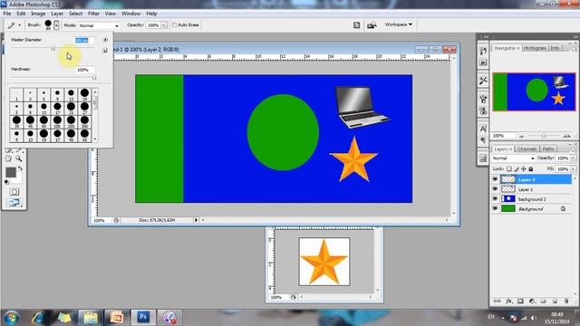Delete the selected layer with trash icon
This screenshot has height=326, width=580.
pos(566,302)
